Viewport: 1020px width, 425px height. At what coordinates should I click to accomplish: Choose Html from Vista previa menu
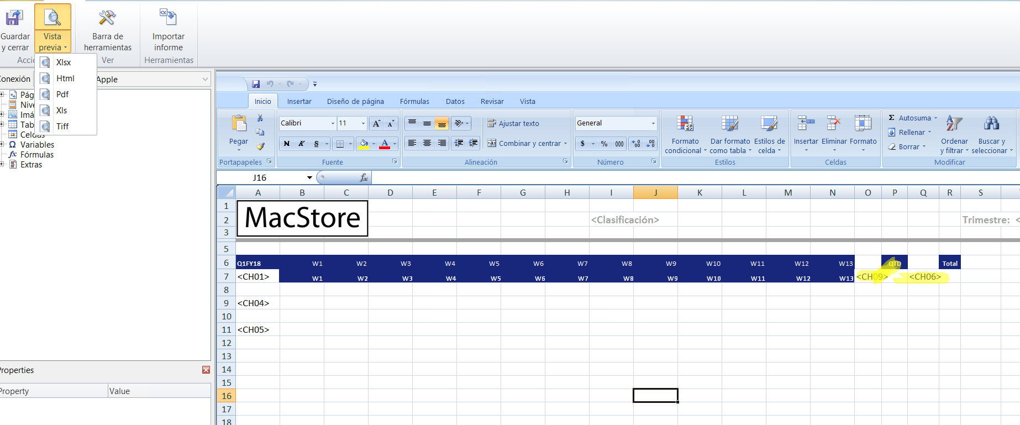pos(65,78)
